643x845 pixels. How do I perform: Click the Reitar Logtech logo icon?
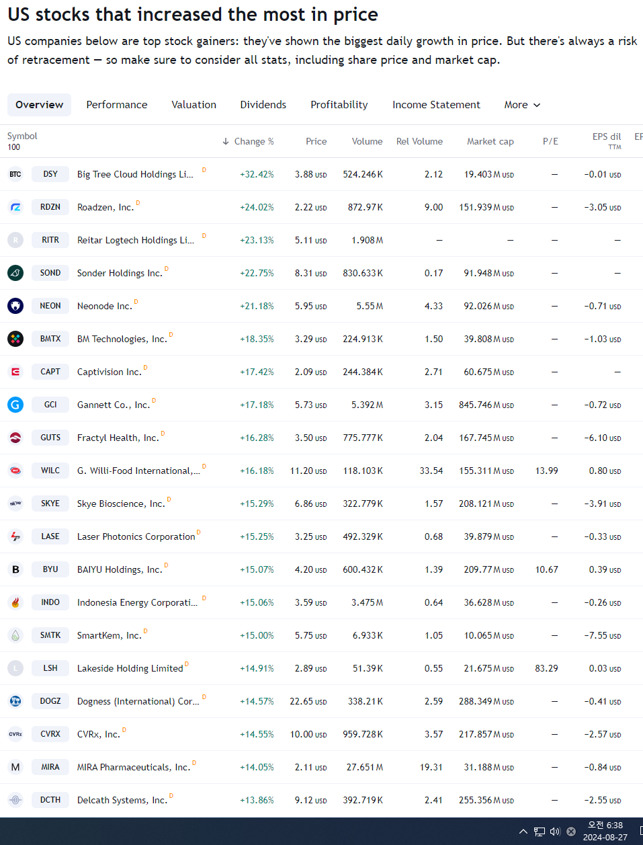[15, 240]
